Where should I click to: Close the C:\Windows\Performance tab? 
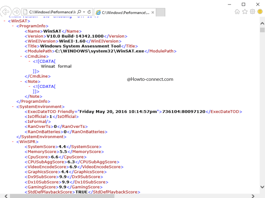153,12
